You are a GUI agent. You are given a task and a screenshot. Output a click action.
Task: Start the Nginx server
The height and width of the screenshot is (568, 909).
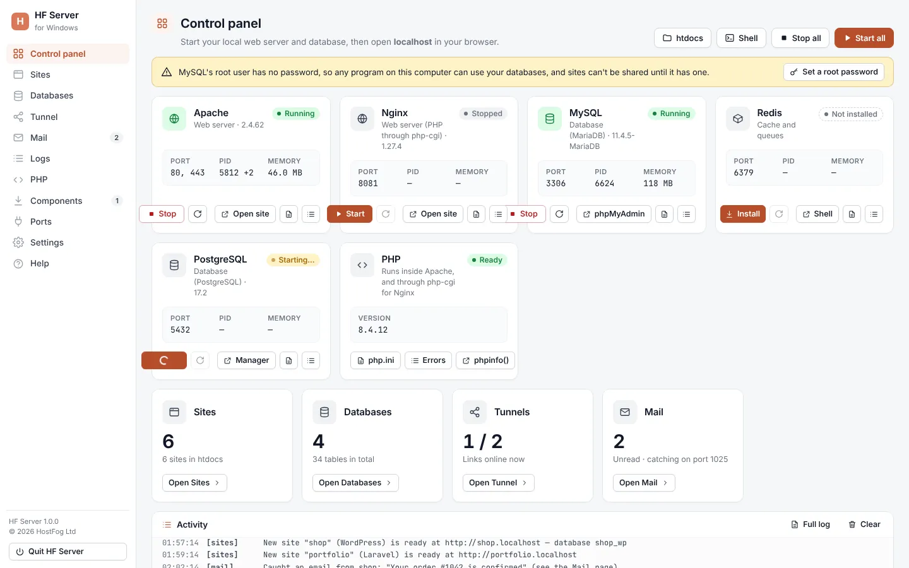click(350, 214)
